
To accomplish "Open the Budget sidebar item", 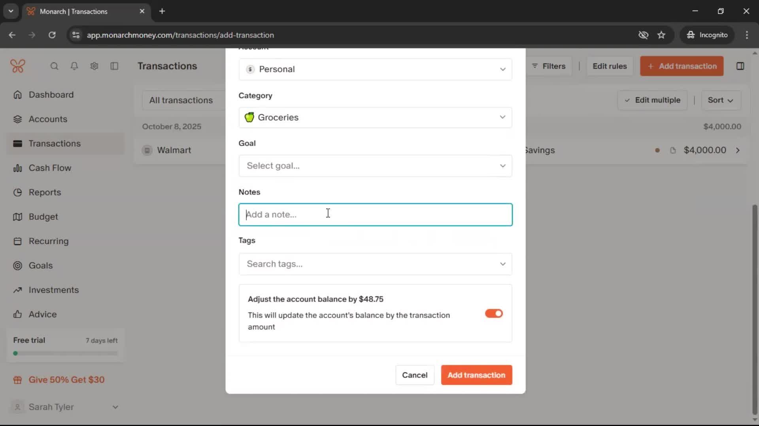I will point(43,217).
